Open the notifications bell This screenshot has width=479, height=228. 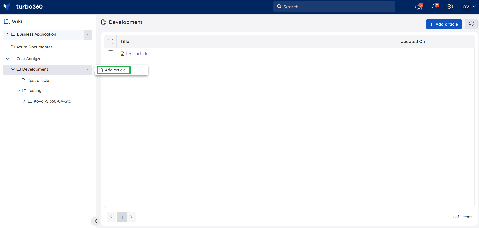[x=435, y=7]
